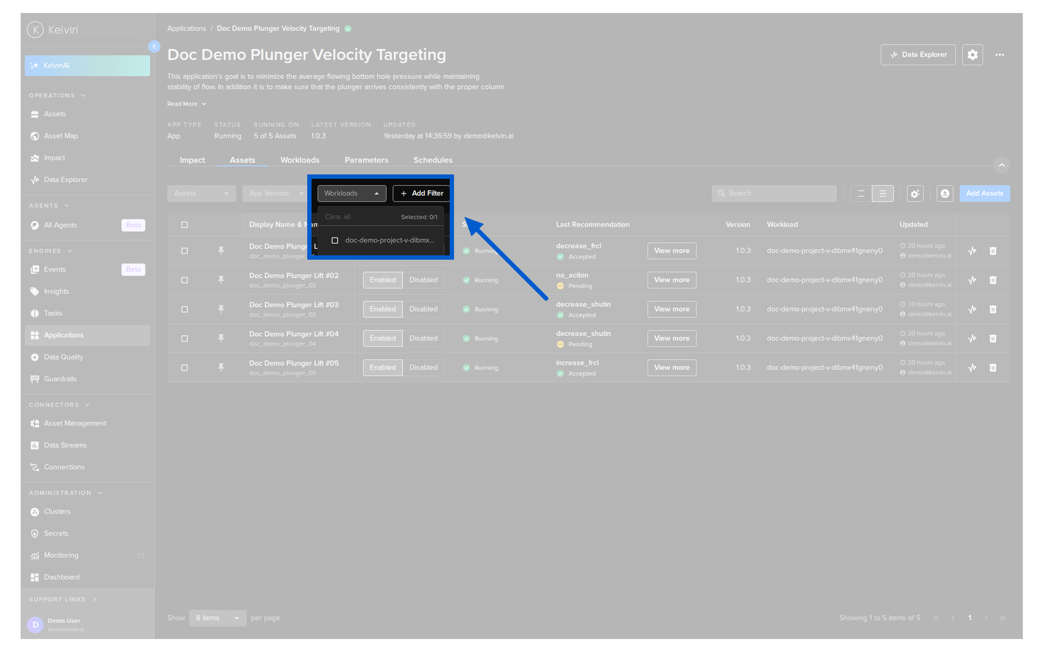Select the Doc Demo Plunger Lift #02 row checkbox

point(184,280)
